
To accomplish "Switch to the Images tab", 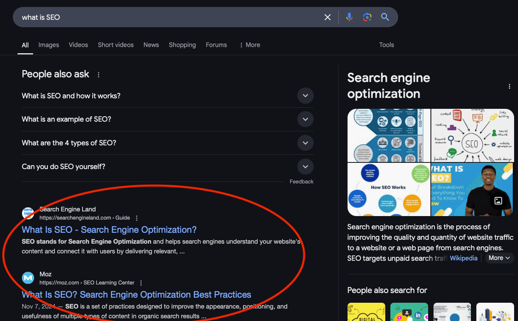I will pos(49,45).
